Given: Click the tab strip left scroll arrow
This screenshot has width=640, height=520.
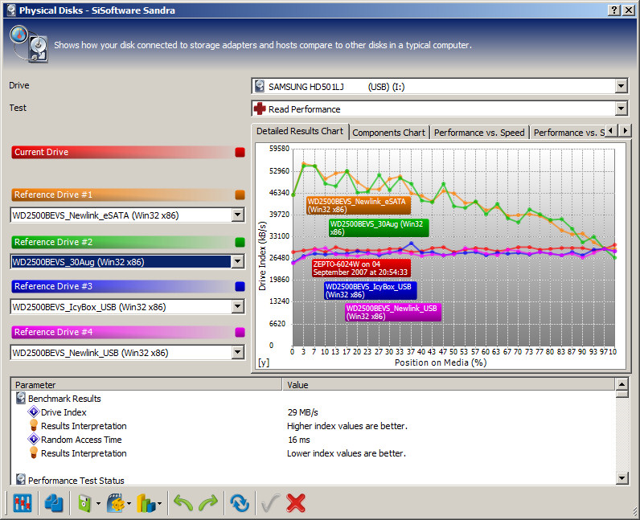Looking at the screenshot, I should tap(610, 131).
